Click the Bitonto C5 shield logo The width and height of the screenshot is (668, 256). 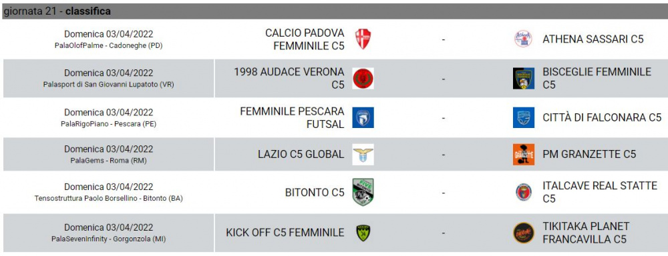(363, 192)
